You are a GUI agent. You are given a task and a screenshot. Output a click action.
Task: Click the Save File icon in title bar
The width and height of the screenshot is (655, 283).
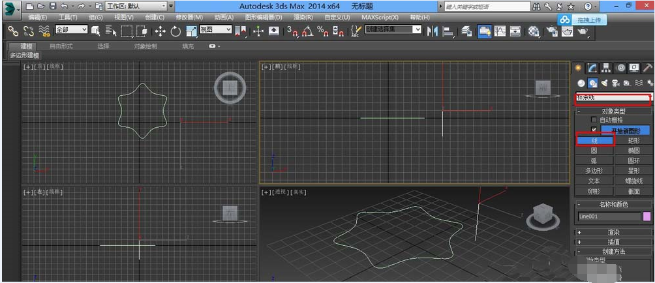coord(53,6)
